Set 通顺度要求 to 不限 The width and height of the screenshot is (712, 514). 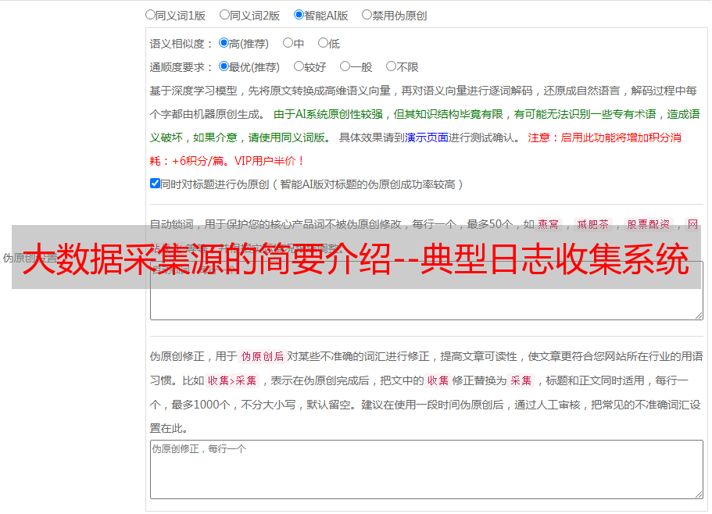point(391,66)
